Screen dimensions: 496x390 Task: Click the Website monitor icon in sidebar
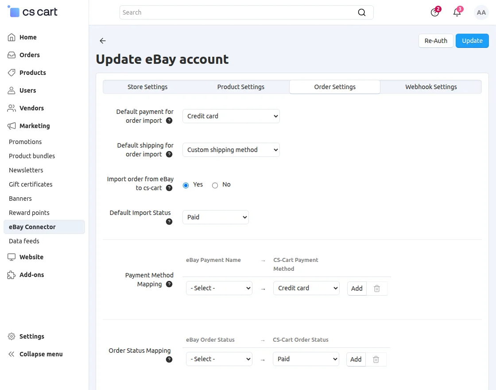click(x=12, y=257)
